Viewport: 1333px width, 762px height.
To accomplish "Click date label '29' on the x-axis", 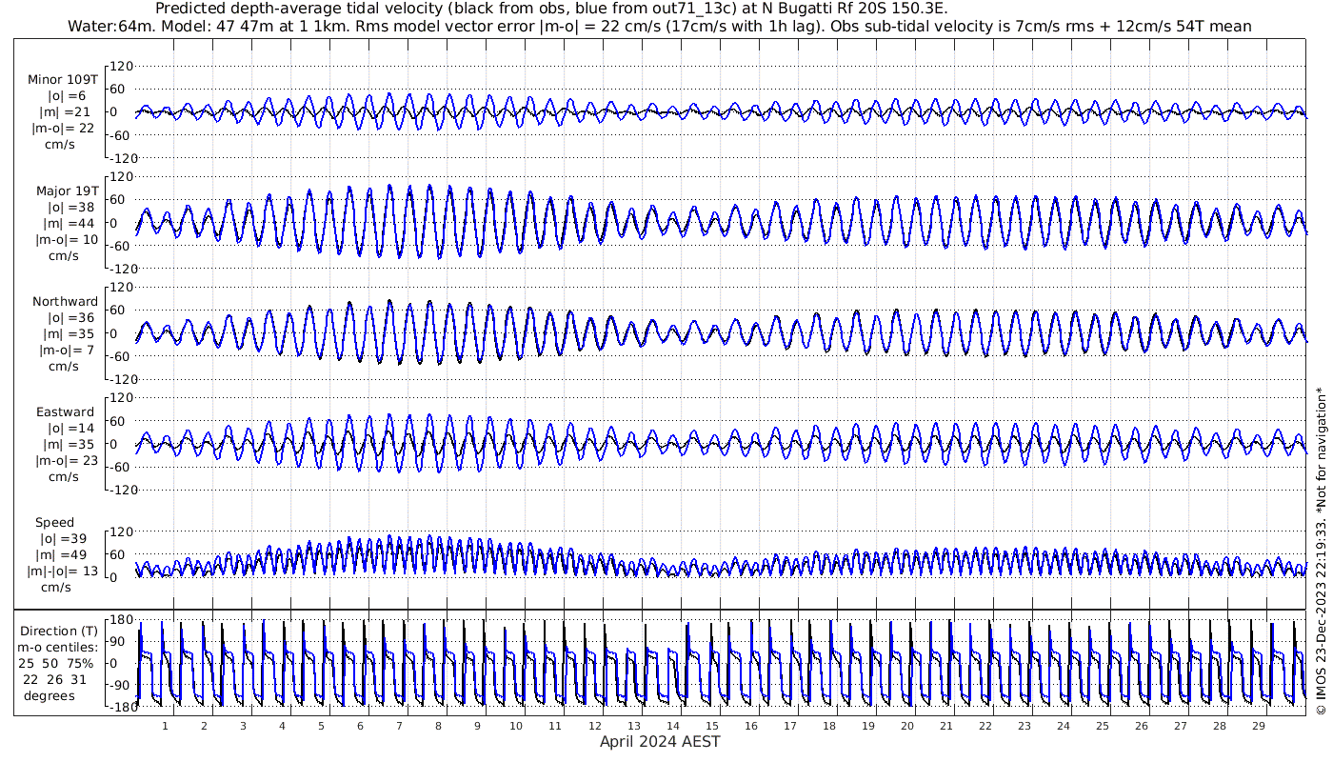I will tap(1258, 727).
